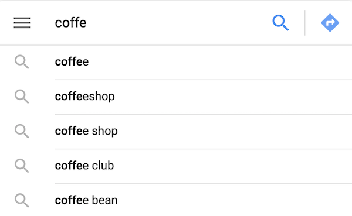Choose the 'coffee shop' suggestion
Viewport: 352px width, 216px height.
(176, 131)
